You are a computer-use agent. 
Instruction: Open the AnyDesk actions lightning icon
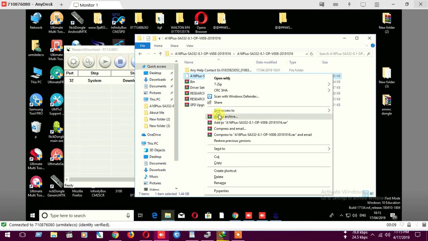click(x=349, y=5)
